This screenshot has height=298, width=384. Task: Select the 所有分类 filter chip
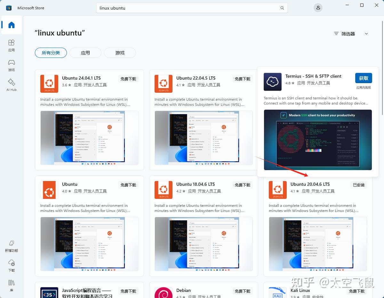(x=51, y=53)
